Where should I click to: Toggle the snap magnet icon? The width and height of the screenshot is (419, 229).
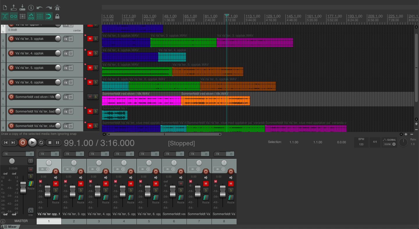49,16
